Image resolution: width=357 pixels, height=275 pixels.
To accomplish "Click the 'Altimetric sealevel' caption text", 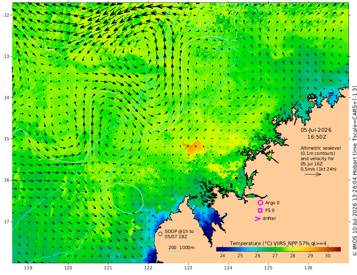I will click(x=320, y=148).
